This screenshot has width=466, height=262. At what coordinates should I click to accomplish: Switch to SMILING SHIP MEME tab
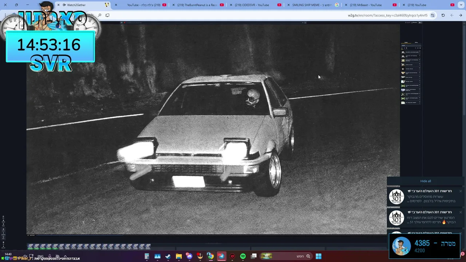[x=313, y=5]
